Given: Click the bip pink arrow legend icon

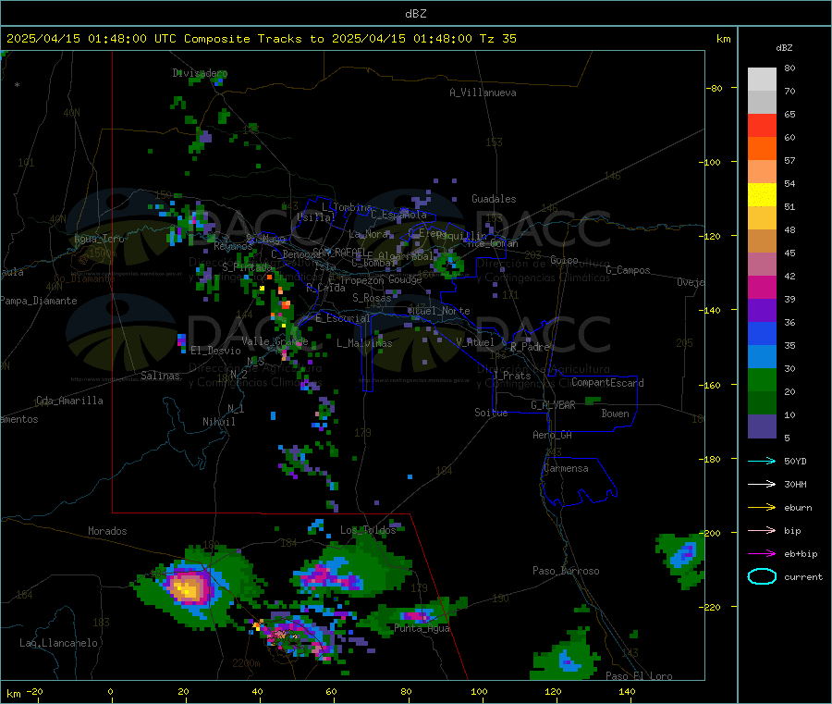Looking at the screenshot, I should [762, 530].
